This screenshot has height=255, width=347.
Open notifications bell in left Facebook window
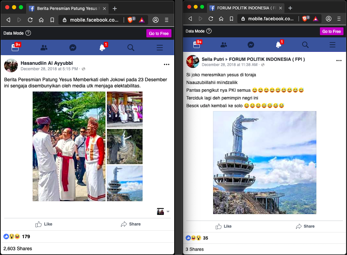[x=102, y=48]
